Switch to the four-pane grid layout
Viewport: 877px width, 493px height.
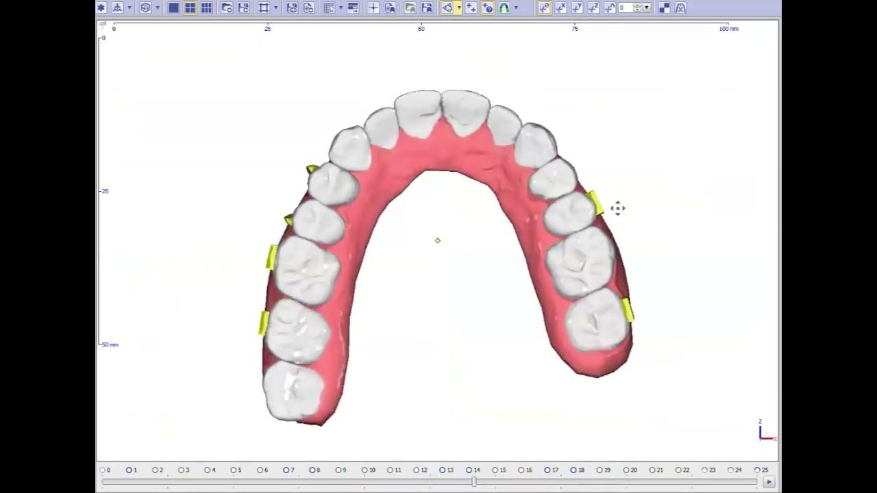click(190, 8)
